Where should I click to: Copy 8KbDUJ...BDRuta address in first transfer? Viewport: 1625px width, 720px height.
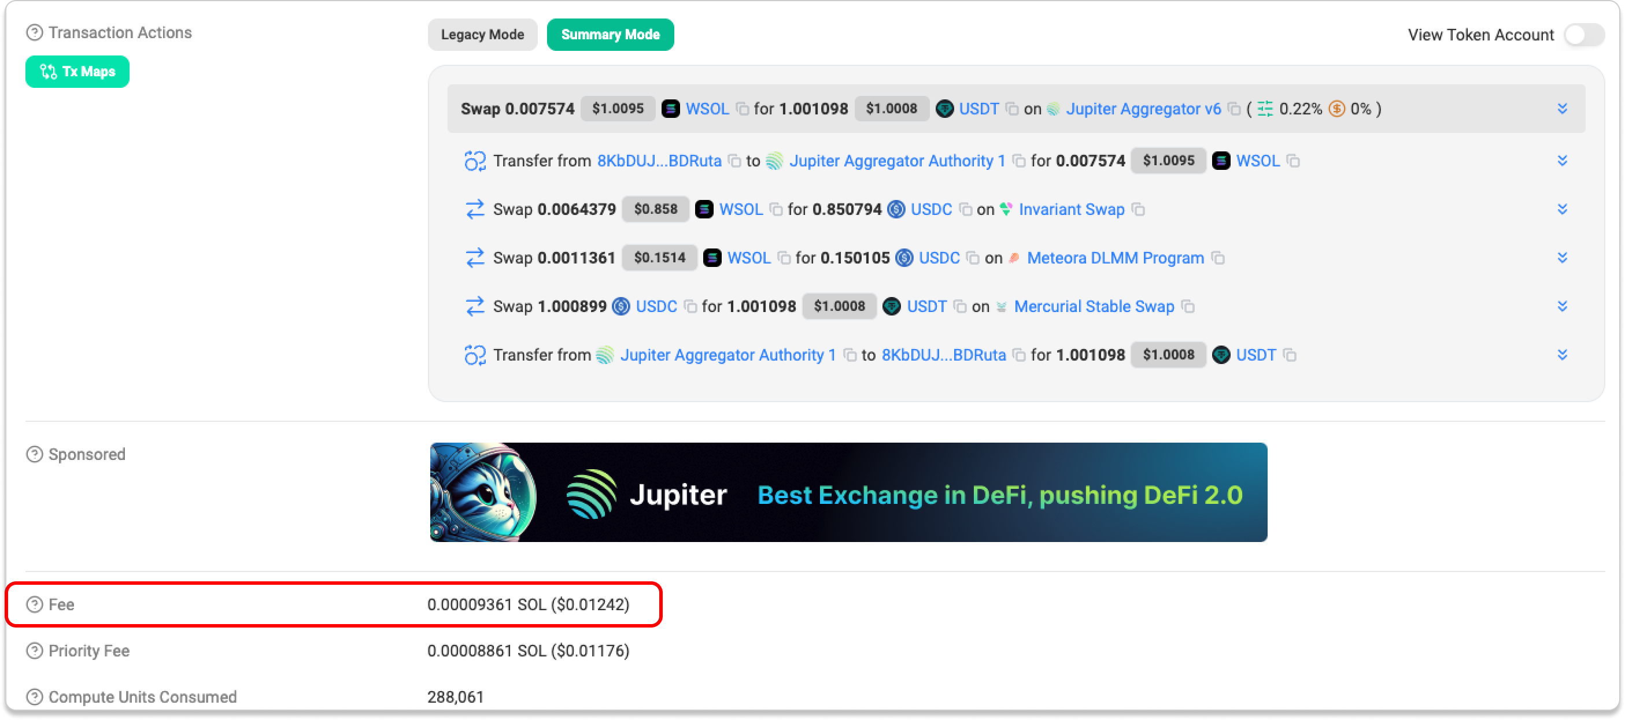click(734, 161)
